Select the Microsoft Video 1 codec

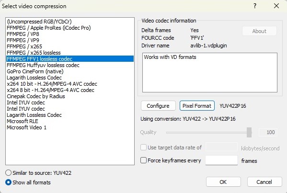[x=70, y=127]
